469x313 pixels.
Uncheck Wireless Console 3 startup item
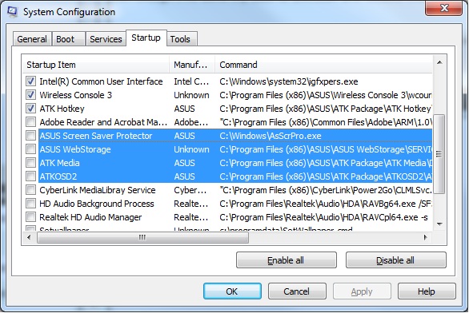click(x=30, y=95)
